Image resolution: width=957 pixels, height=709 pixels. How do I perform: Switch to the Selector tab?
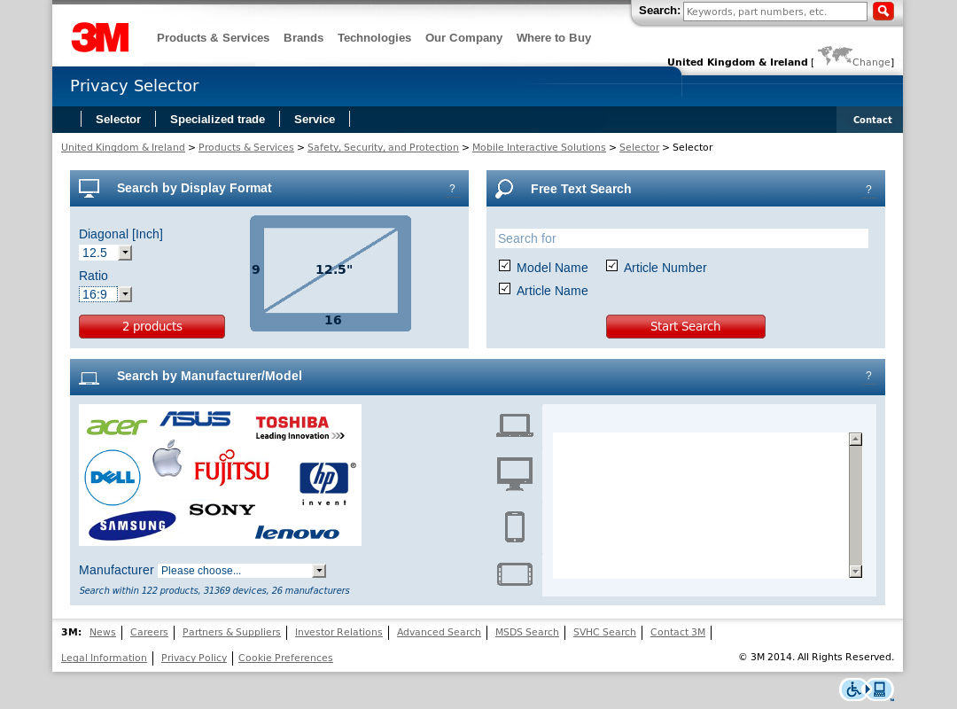pos(119,119)
